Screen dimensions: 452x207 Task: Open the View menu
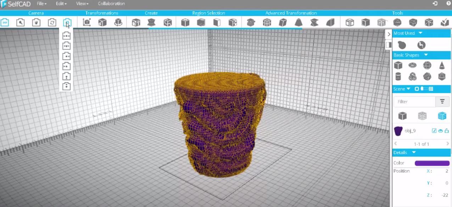[81, 3]
